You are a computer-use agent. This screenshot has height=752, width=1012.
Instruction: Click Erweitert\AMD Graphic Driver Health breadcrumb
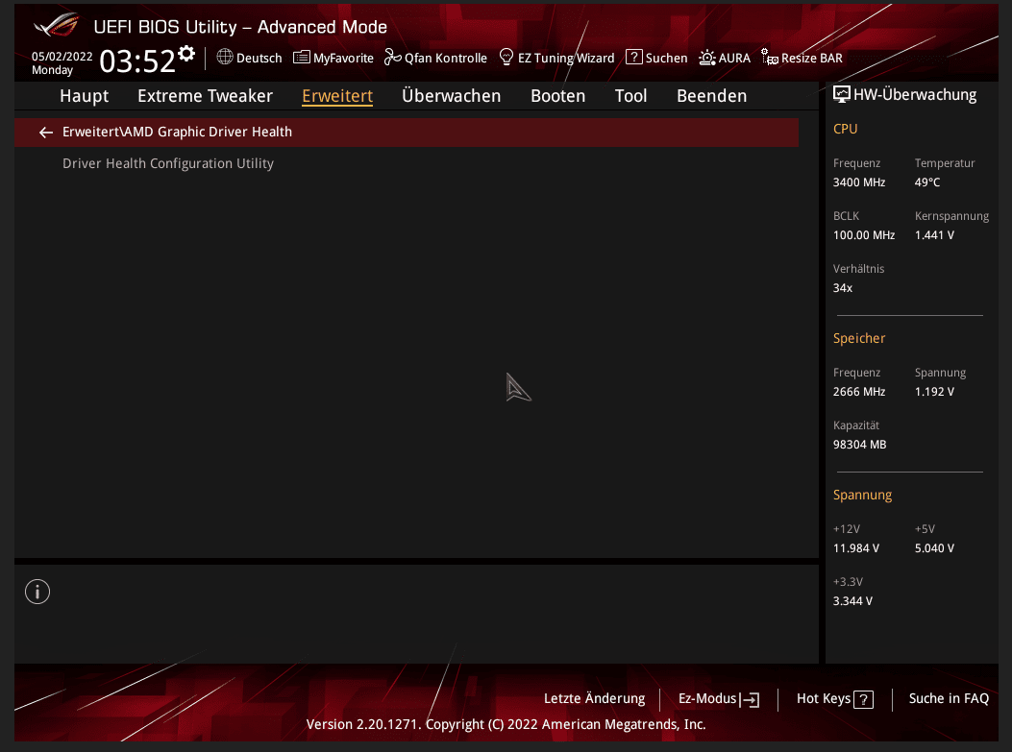coord(177,132)
